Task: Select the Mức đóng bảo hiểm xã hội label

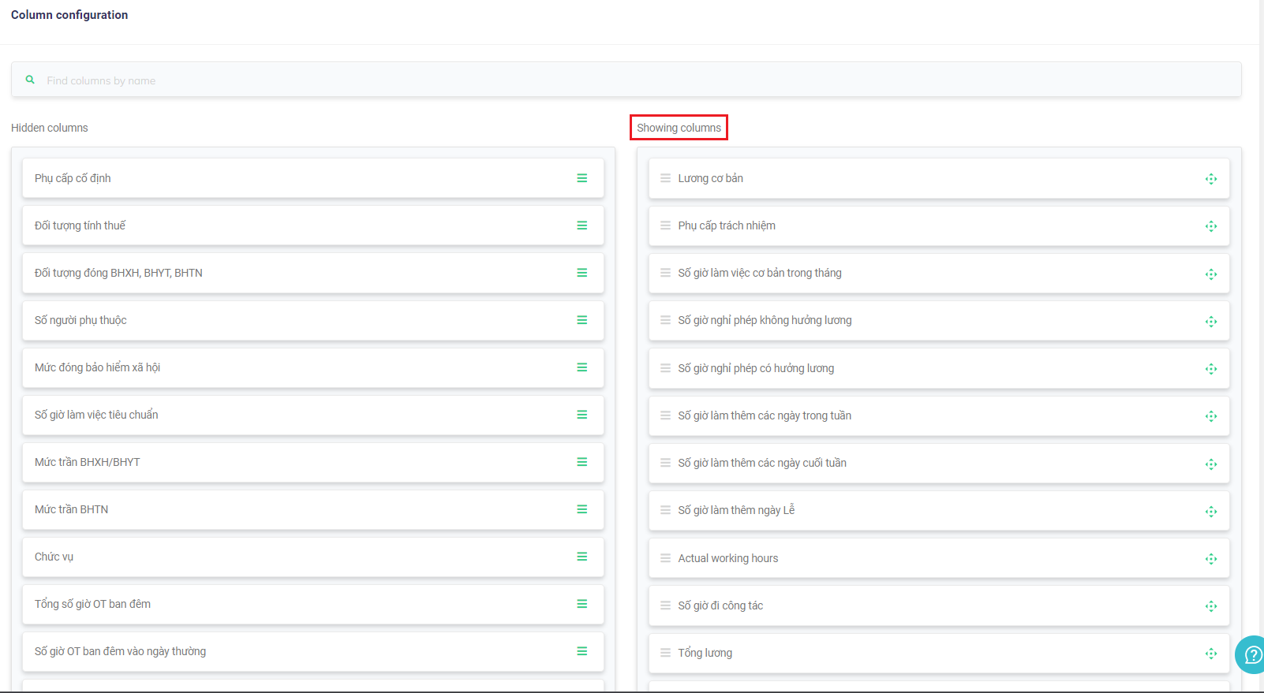Action: [97, 367]
